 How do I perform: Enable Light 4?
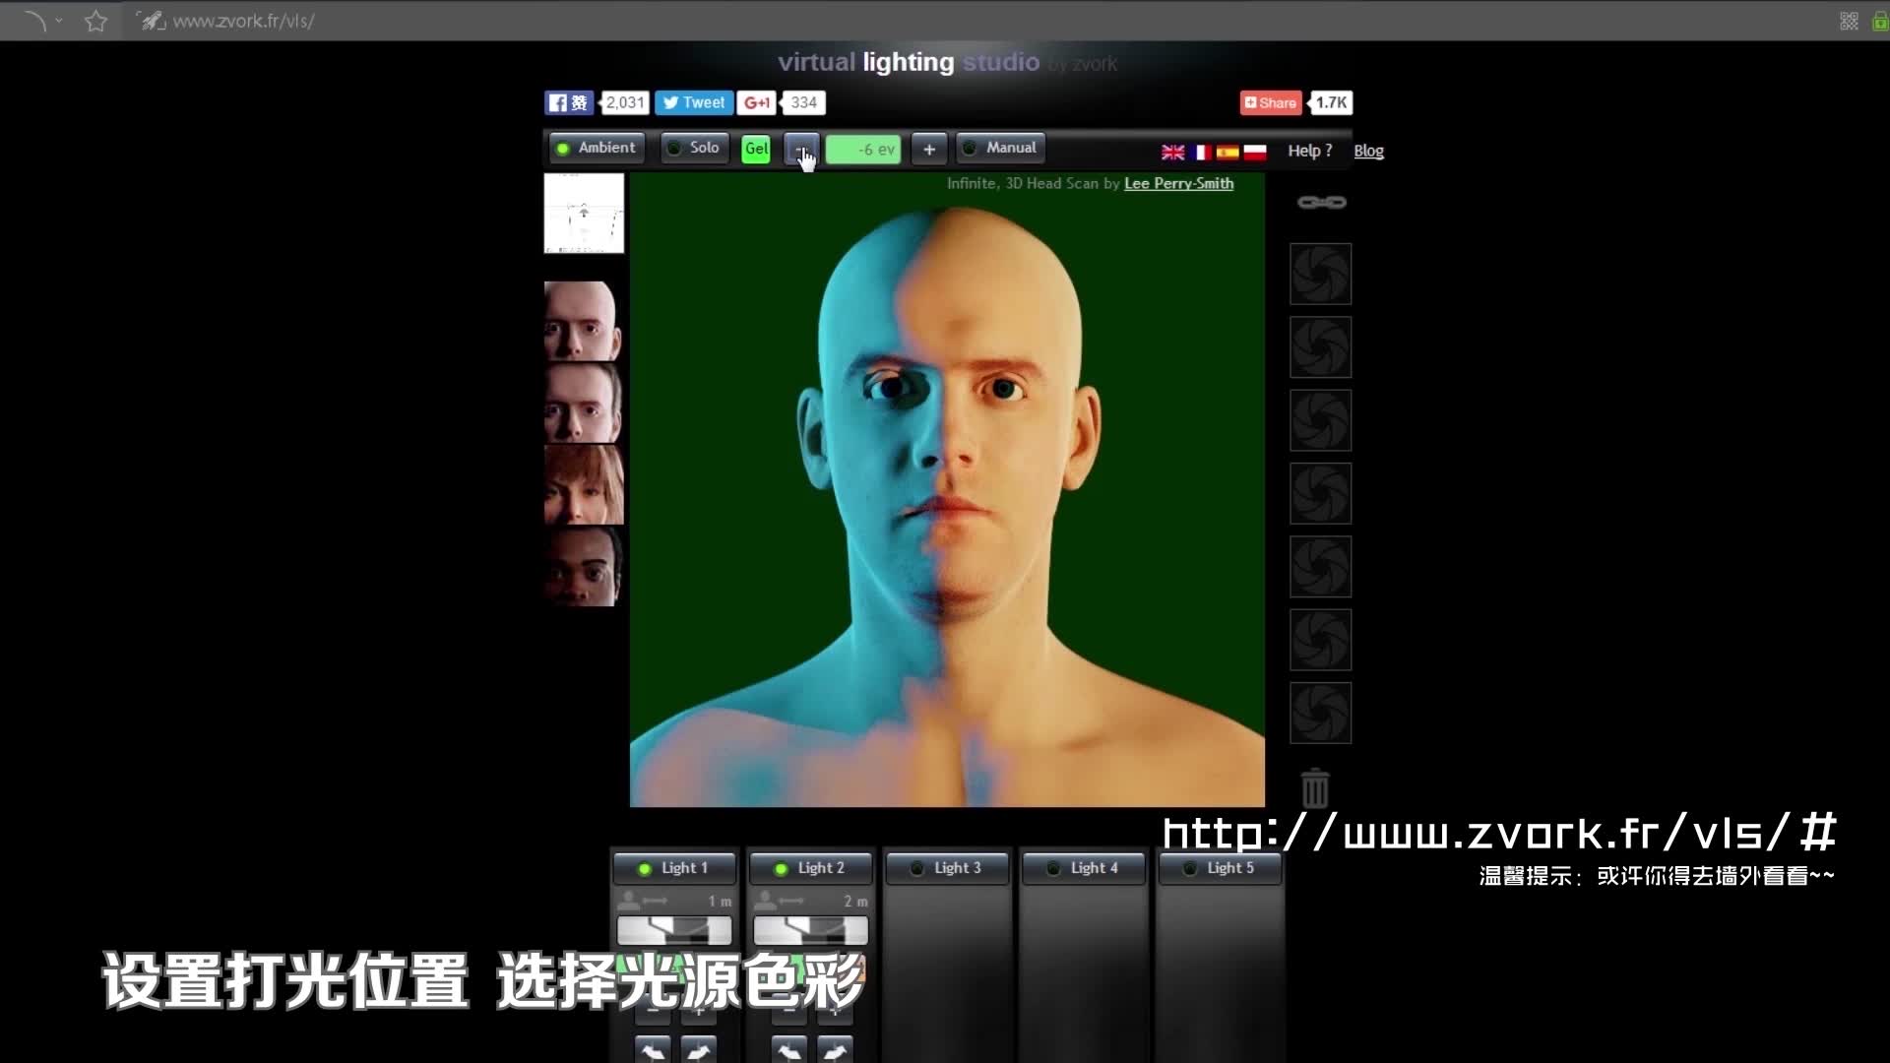coord(1084,868)
